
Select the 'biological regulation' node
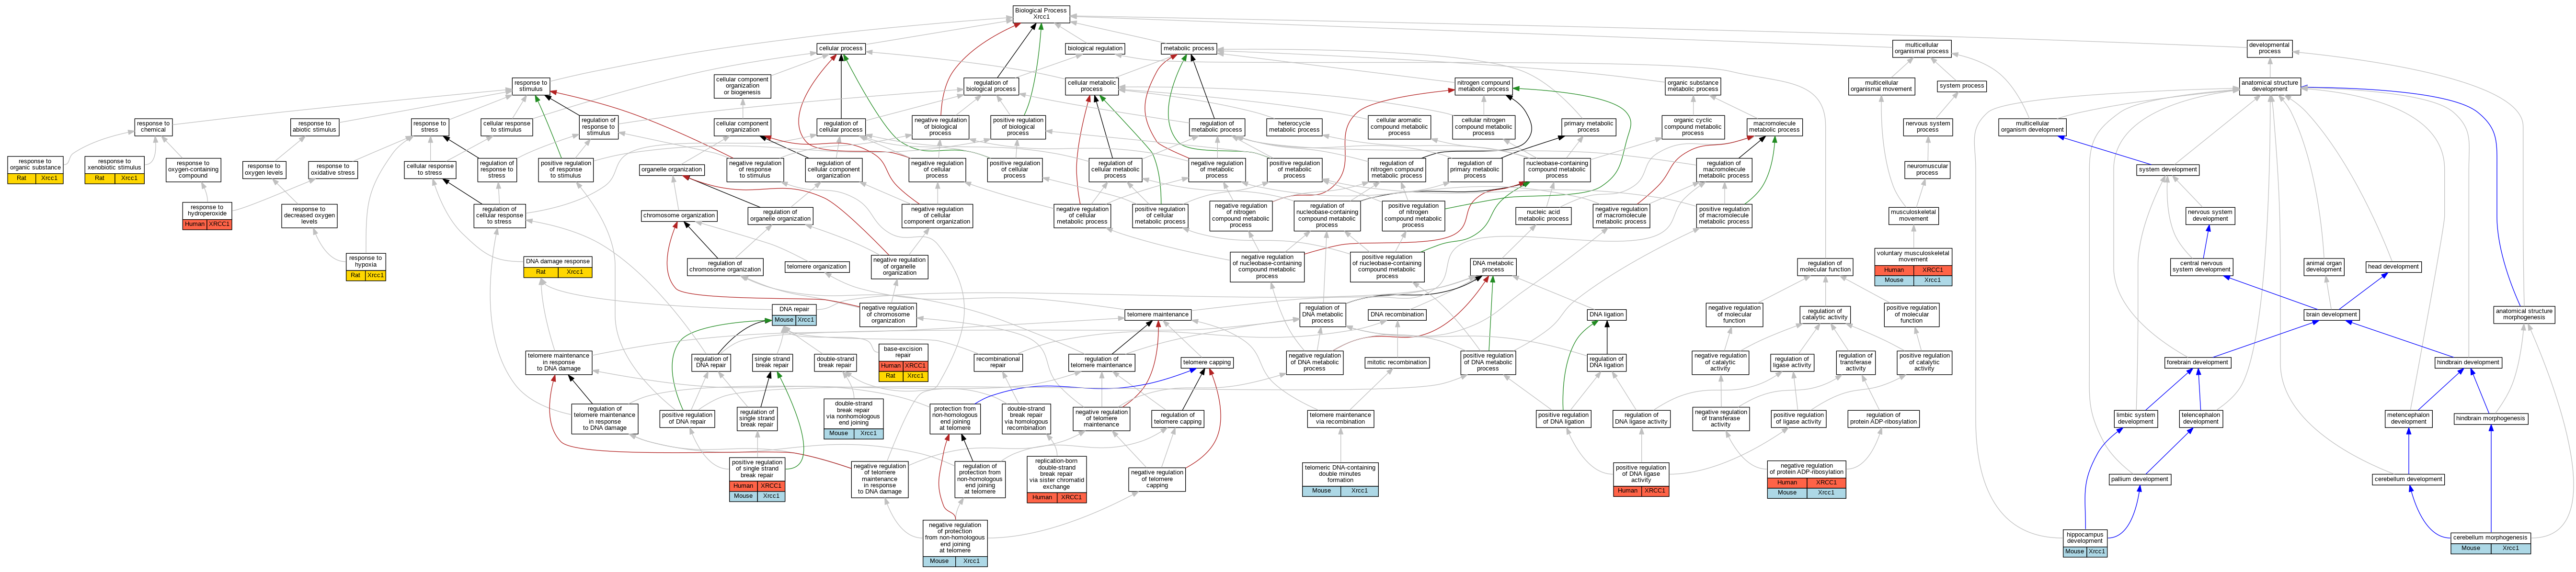pyautogui.click(x=1095, y=48)
